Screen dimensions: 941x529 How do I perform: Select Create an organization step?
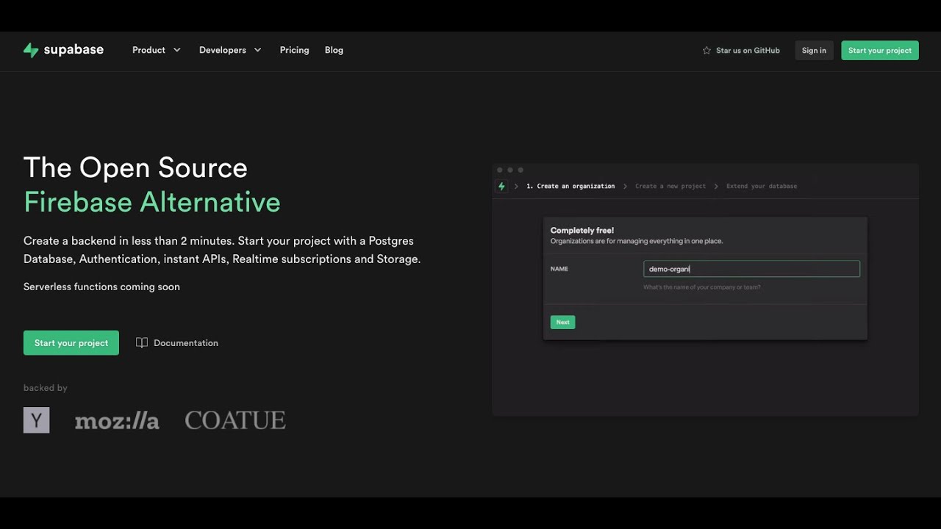[x=570, y=187]
